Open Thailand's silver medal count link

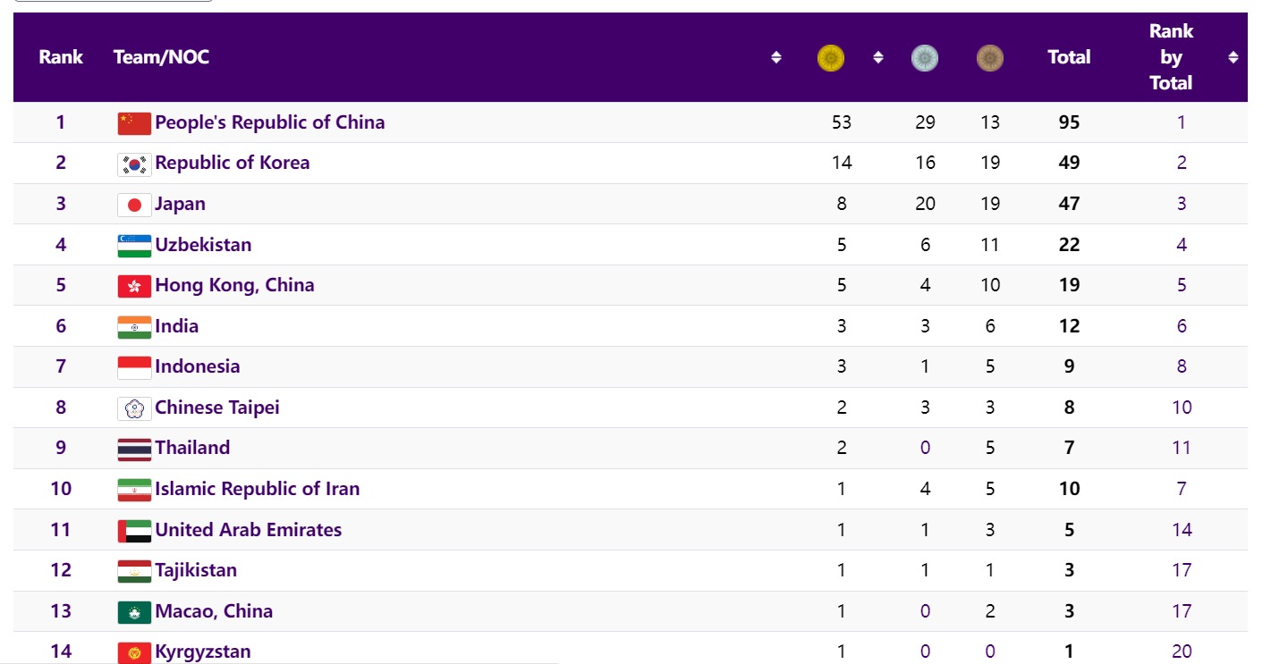click(x=925, y=448)
